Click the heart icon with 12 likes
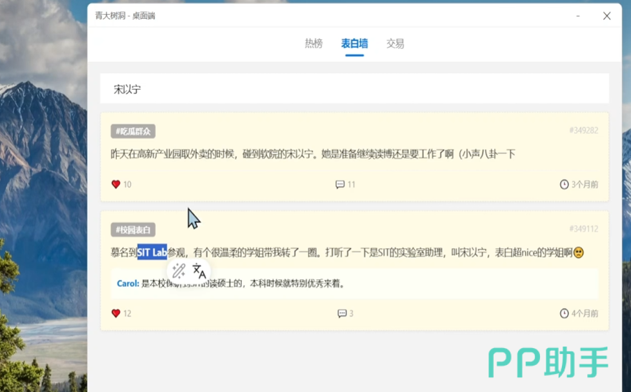This screenshot has width=631, height=392. (116, 313)
